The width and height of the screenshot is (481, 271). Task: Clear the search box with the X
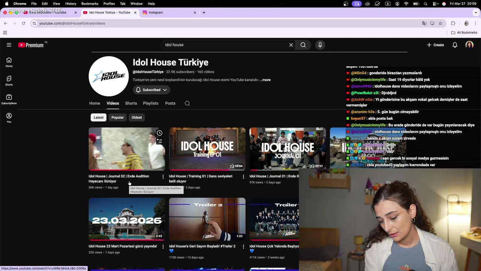click(291, 45)
